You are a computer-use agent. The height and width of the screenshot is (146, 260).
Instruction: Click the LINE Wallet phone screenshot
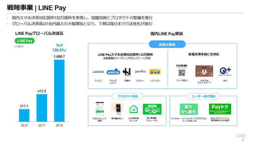(100, 109)
